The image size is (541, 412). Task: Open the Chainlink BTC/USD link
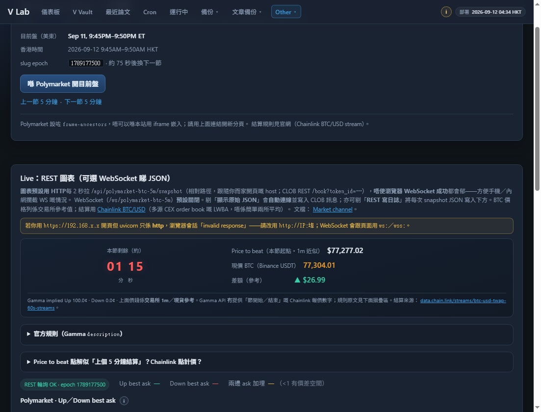(121, 209)
